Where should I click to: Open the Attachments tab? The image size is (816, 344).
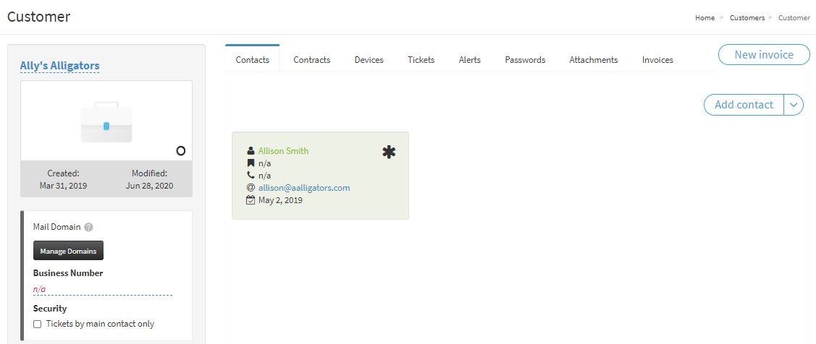pos(593,60)
